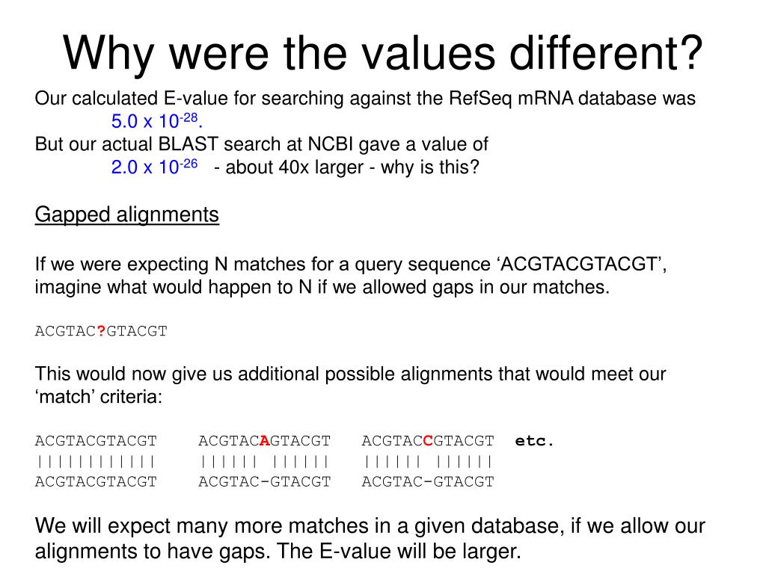Click the line "imagine what would happen to N"
The width and height of the screenshot is (766, 574).
(x=322, y=287)
